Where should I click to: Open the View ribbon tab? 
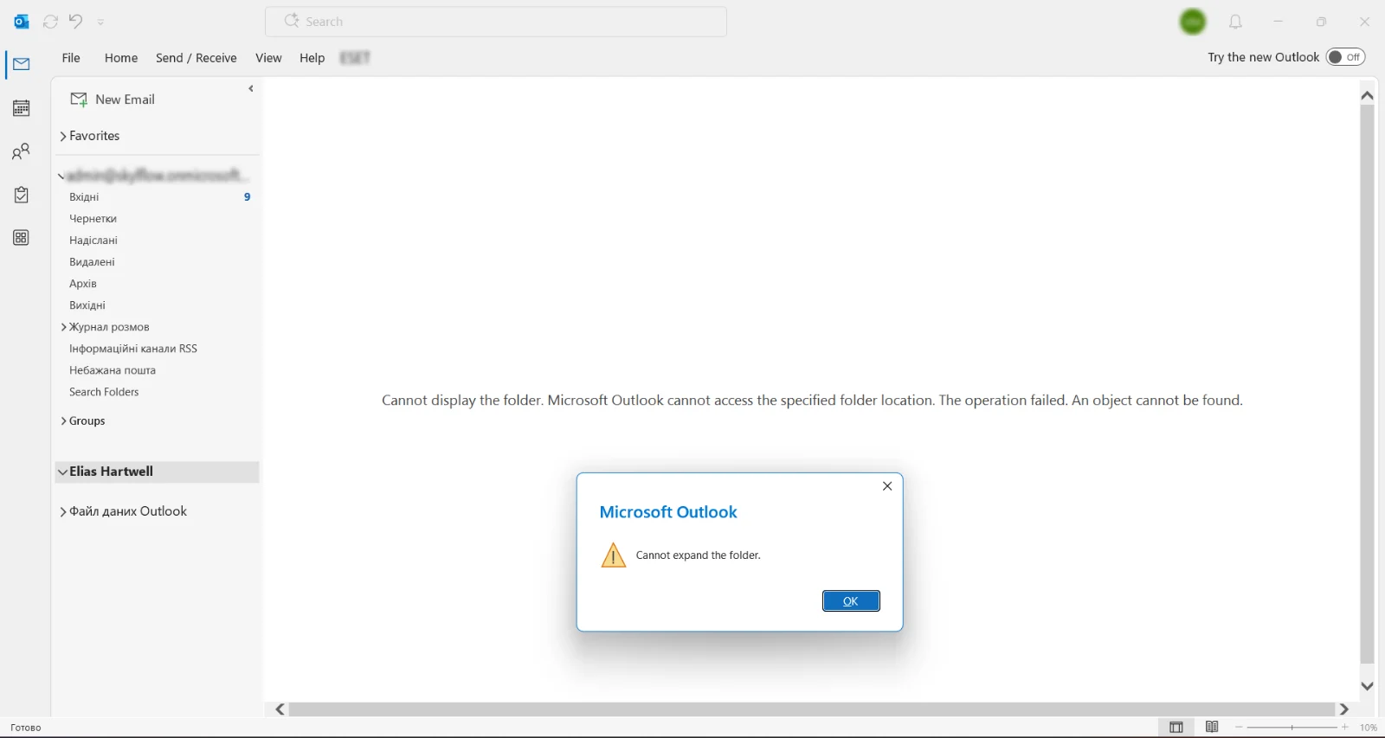click(x=268, y=58)
